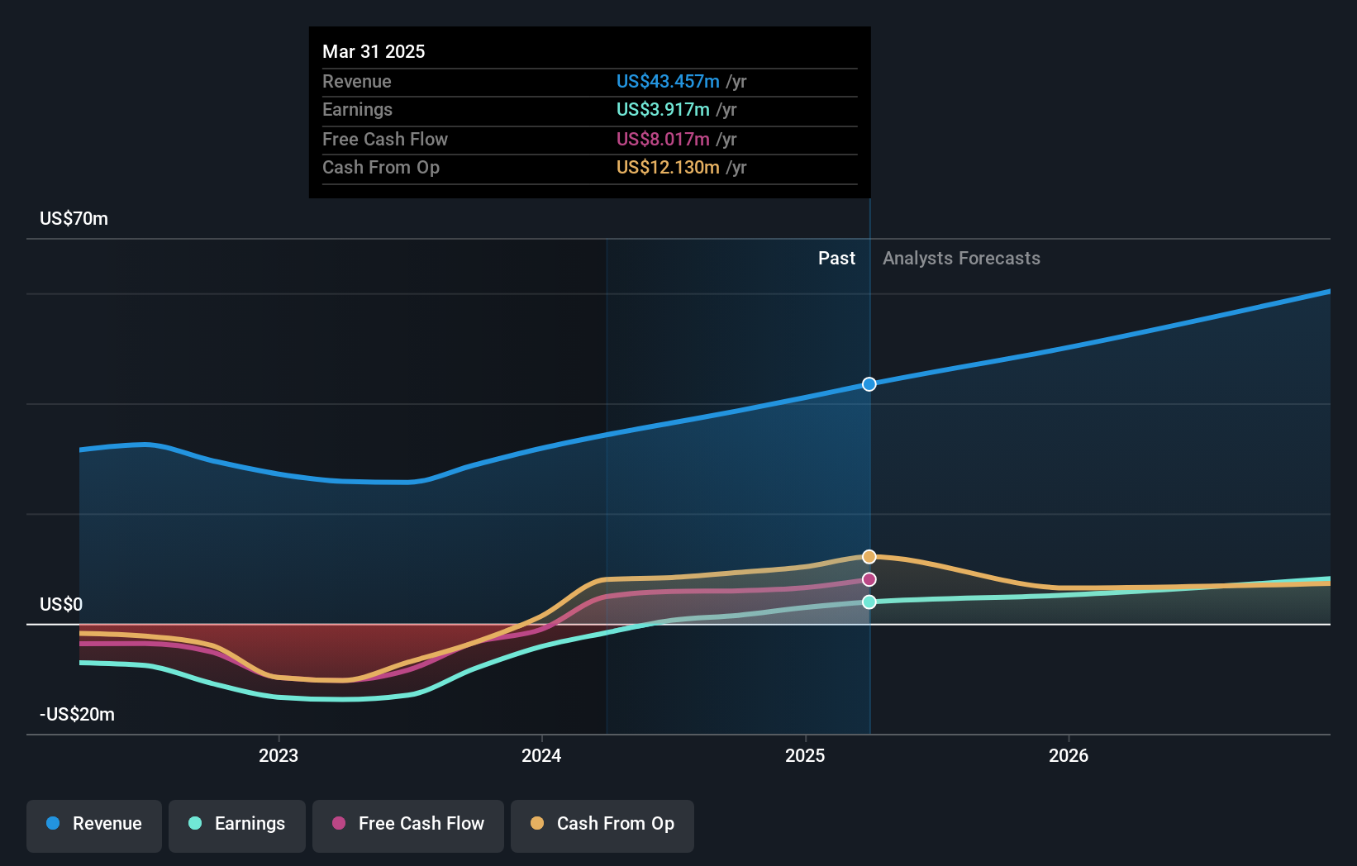Select the pink Free Cash Flow chart marker
The width and height of the screenshot is (1357, 866).
coord(869,579)
